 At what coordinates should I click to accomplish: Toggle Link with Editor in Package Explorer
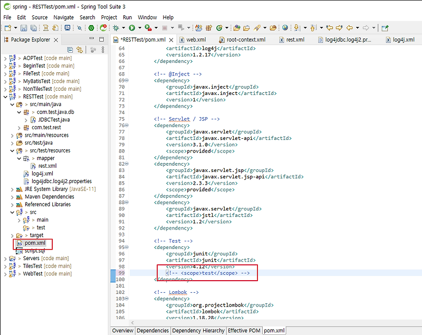pos(80,50)
